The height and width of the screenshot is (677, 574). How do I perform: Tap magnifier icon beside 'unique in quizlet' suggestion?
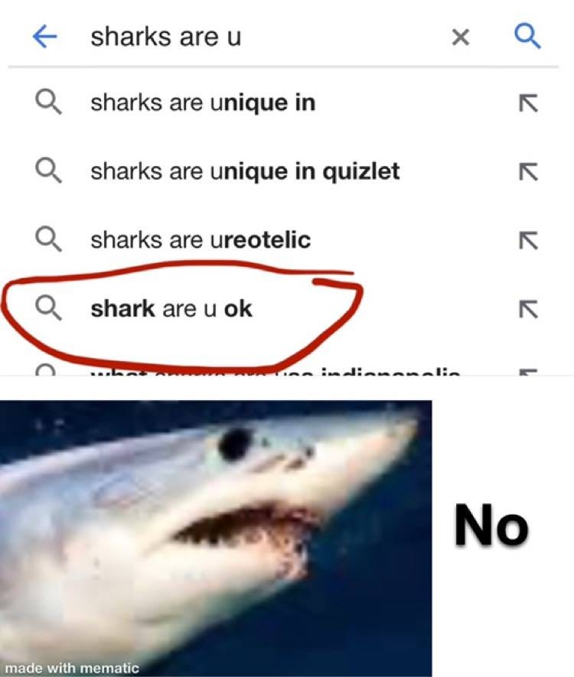48,171
